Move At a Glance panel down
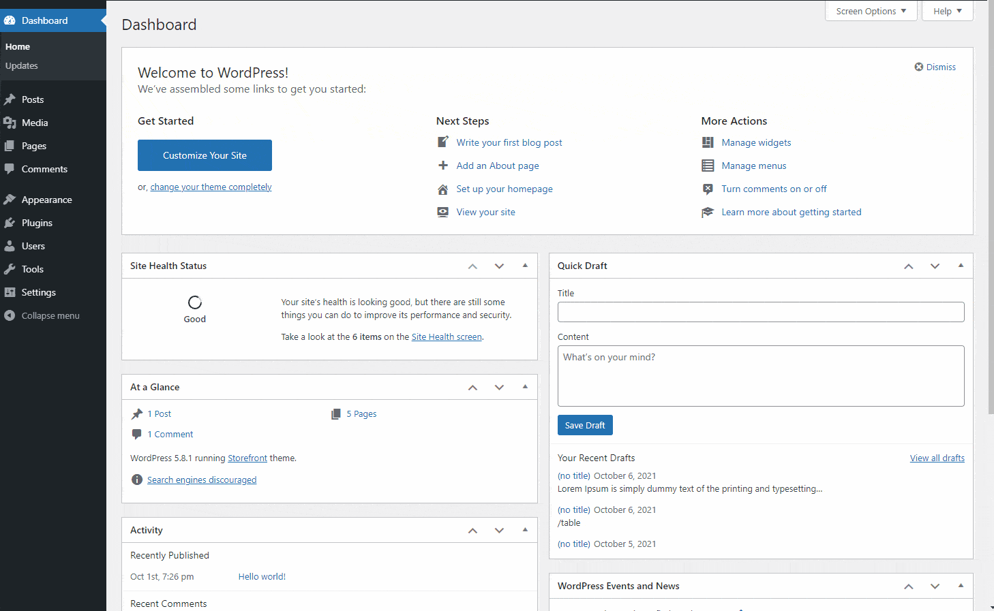Image resolution: width=994 pixels, height=611 pixels. (x=499, y=388)
